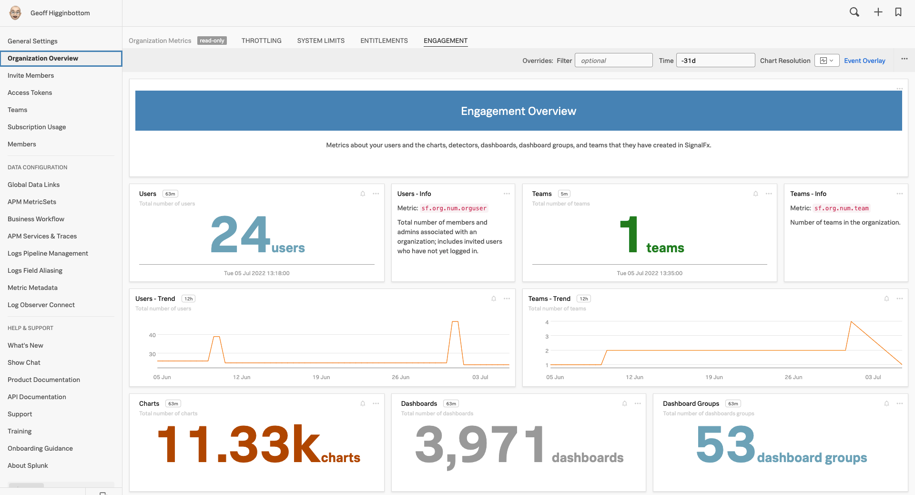Image resolution: width=915 pixels, height=495 pixels.
Task: Open the Users - Info panel ellipsis menu
Action: pos(507,194)
